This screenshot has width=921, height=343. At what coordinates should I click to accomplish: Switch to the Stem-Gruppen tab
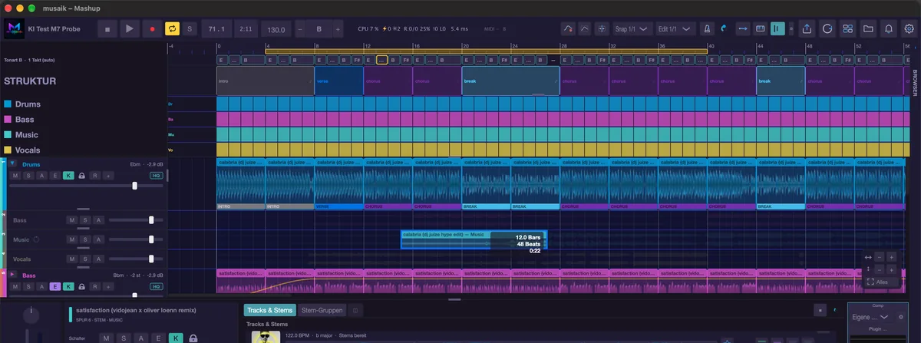tap(322, 310)
